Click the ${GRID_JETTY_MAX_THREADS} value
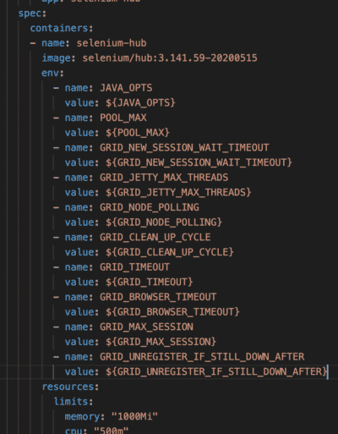Viewport: 338px width, 434px height. click(178, 193)
